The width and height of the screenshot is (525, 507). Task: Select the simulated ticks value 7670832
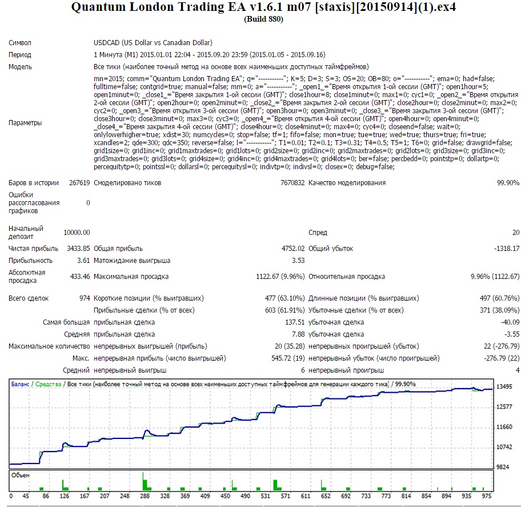pyautogui.click(x=292, y=183)
